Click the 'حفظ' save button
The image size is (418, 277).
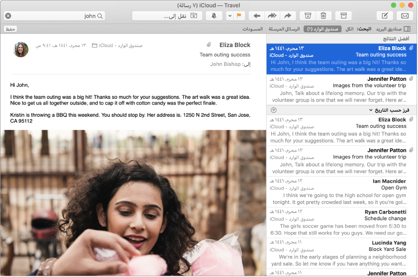pos(10,28)
